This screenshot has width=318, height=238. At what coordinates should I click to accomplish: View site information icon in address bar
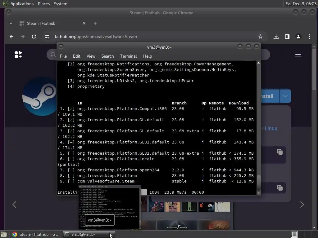(47, 37)
